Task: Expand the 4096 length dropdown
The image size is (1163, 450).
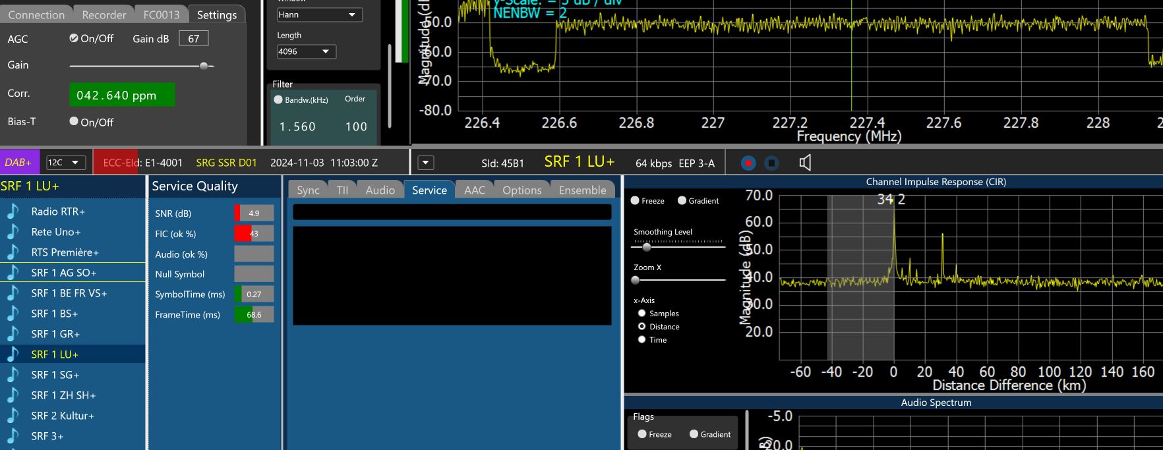Action: (x=307, y=51)
